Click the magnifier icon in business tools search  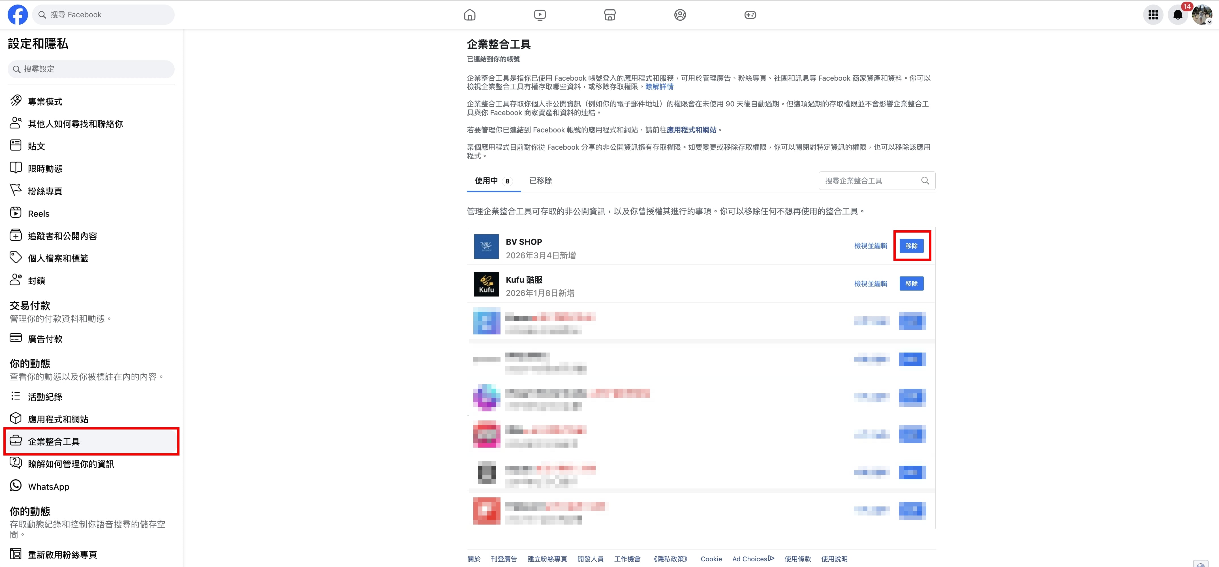pos(925,181)
